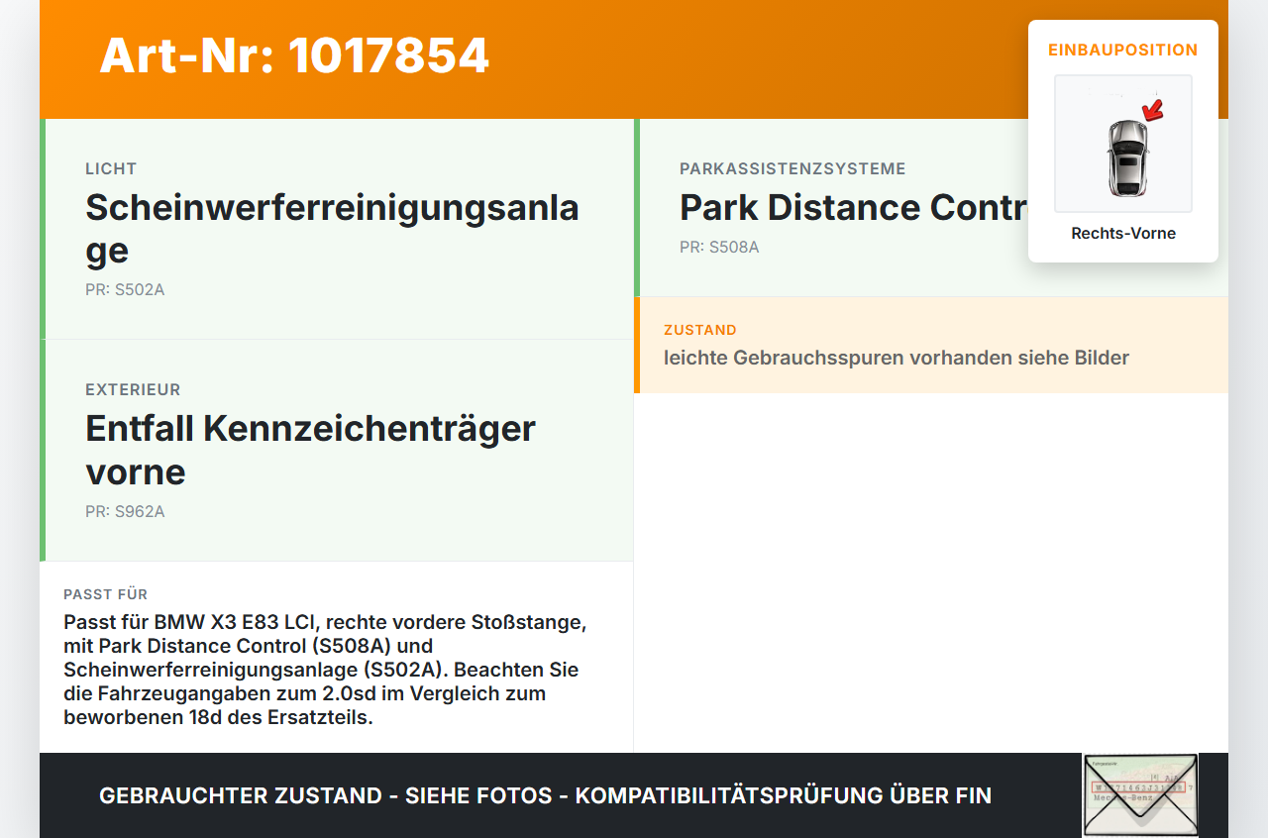Click the PR: S962A code
Viewport: 1268px width, 838px height.
pos(125,512)
